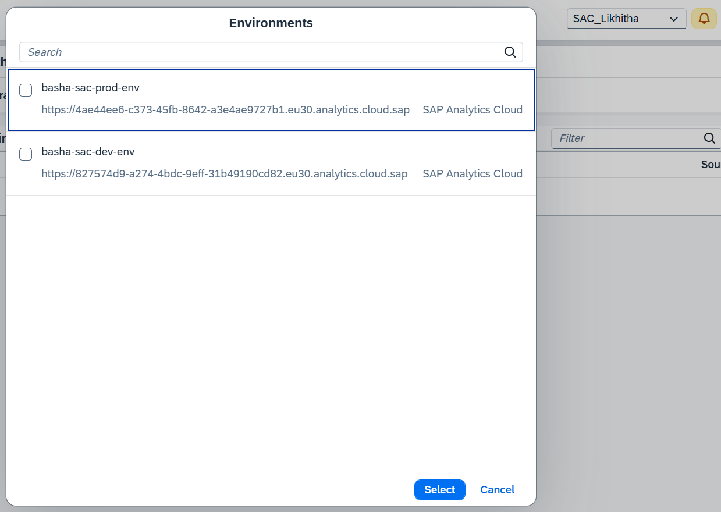The image size is (721, 512).
Task: Click the dev environment URL starting with 827574d9
Action: click(224, 174)
